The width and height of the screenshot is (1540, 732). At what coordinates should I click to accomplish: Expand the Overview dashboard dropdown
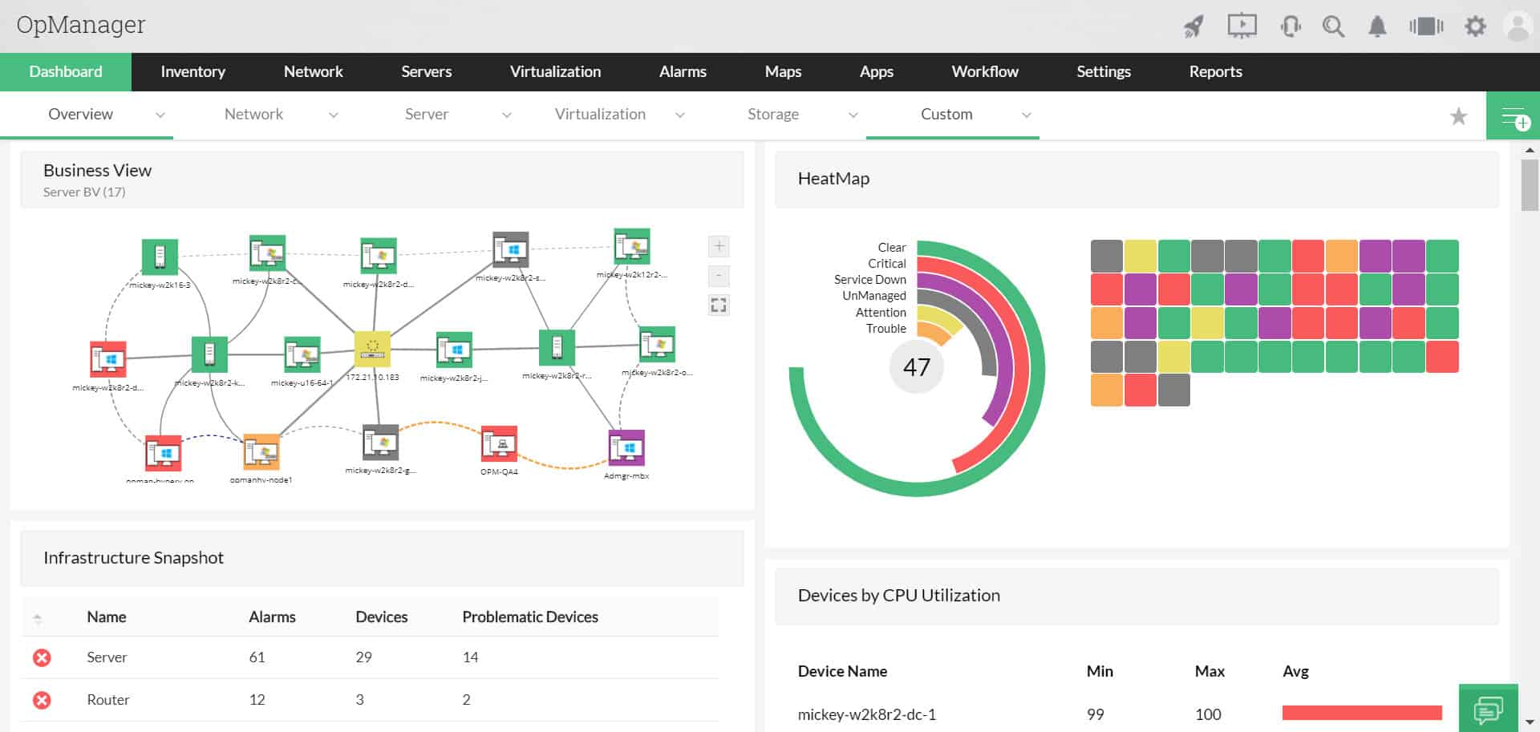tap(160, 115)
